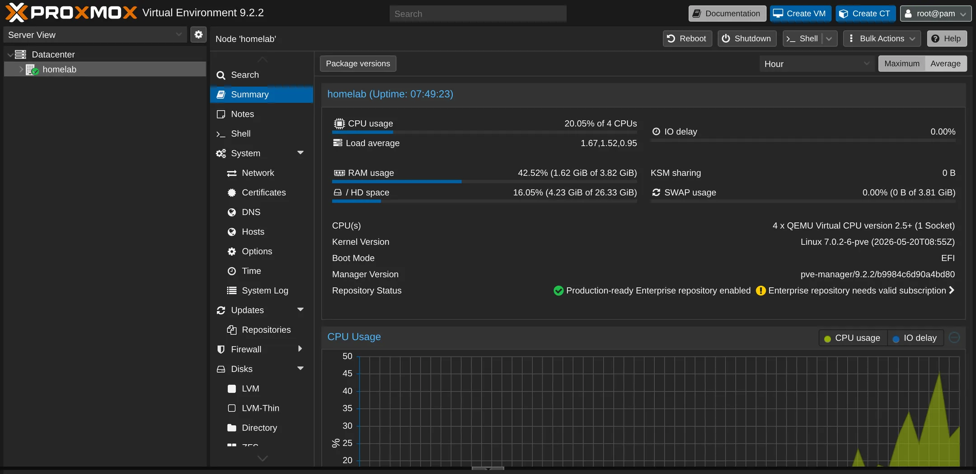Click the SWAP usage refresh icon
Screen dimensions: 976x474
(x=656, y=193)
